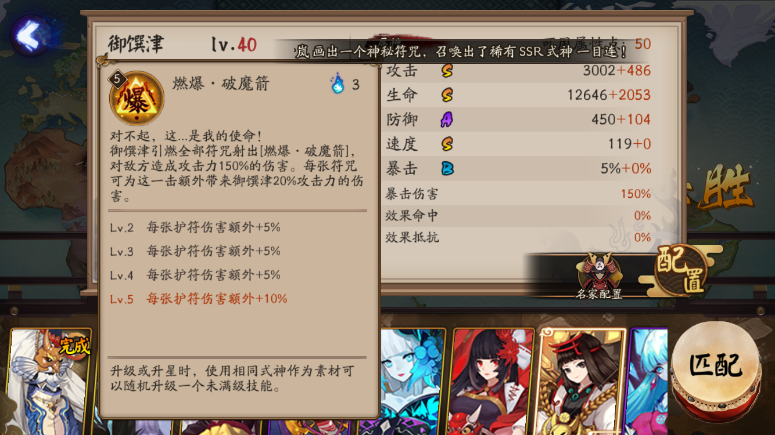The height and width of the screenshot is (435, 775).
Task: Tap the blue flame cost icon
Action: pos(338,84)
